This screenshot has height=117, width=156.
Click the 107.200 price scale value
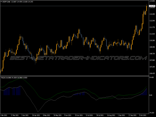point(152,67)
